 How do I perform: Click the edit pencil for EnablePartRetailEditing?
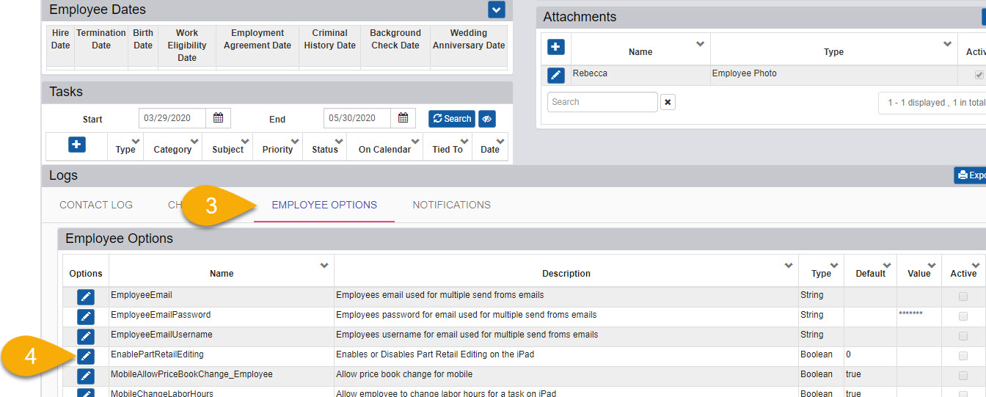(x=86, y=356)
